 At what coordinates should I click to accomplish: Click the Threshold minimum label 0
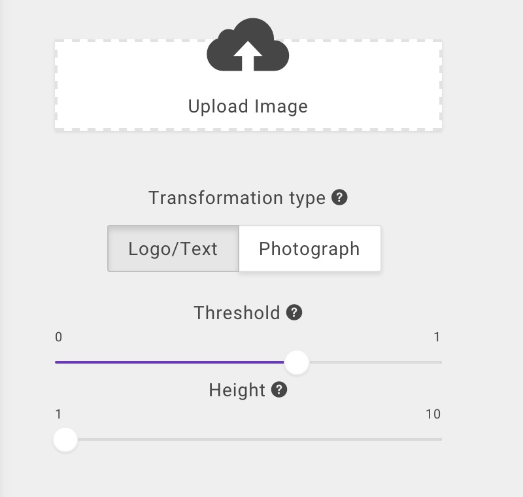click(59, 337)
